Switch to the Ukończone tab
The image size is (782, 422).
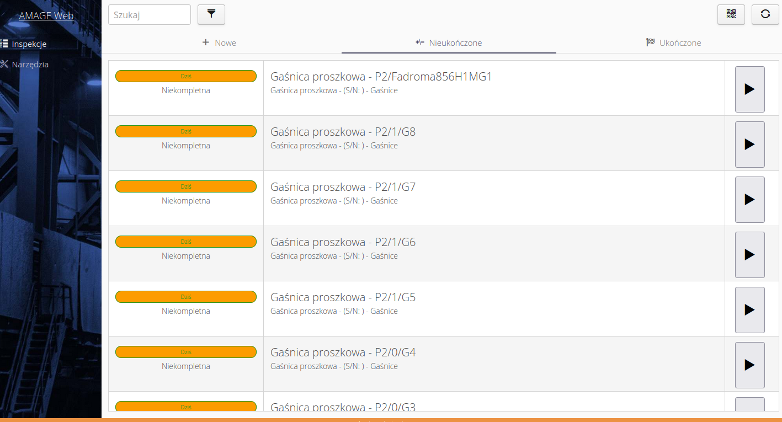click(673, 43)
